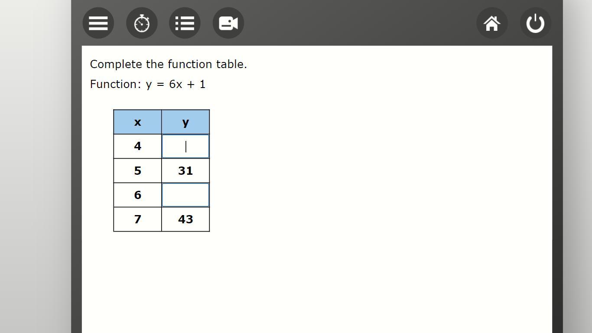Focus the y input for x equals 6
The width and height of the screenshot is (592, 333).
[185, 195]
